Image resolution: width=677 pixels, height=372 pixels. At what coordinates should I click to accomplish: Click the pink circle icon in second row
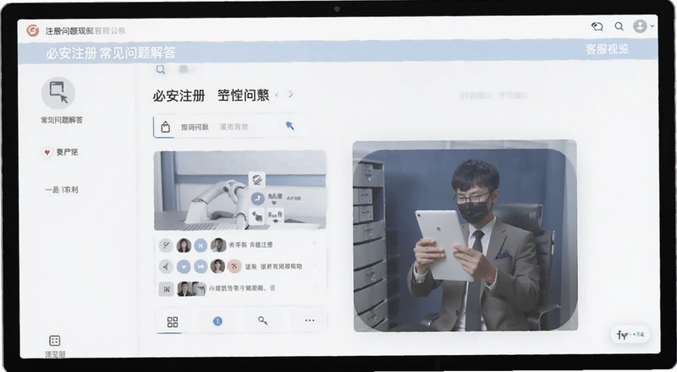234,266
